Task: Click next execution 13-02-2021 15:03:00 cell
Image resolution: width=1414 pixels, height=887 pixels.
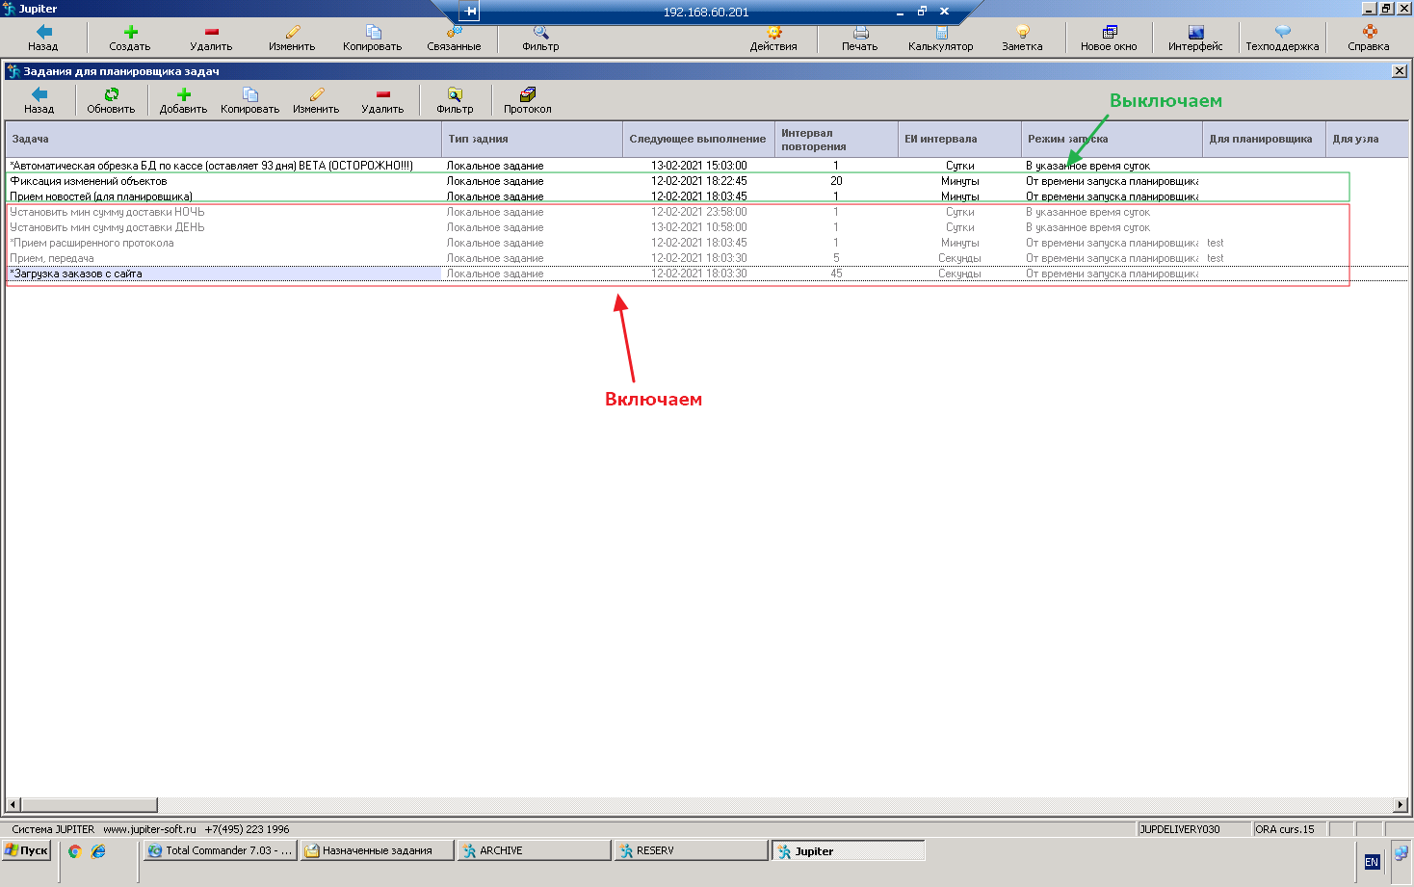Action: (699, 166)
